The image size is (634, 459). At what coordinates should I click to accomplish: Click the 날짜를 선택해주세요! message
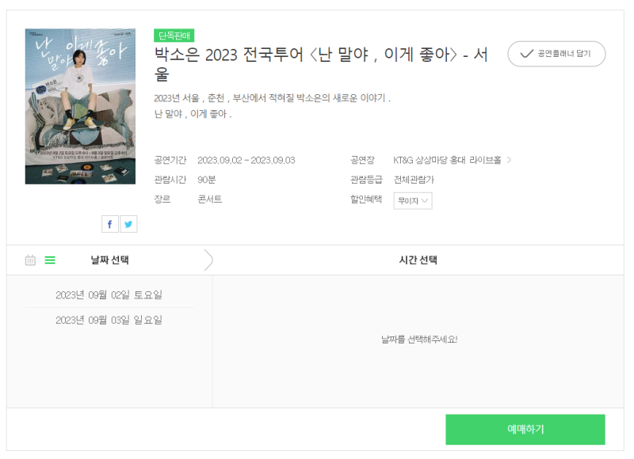[x=419, y=340]
